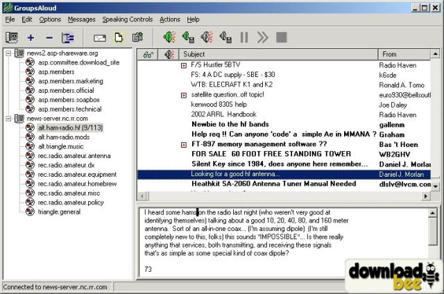Select the alt.ham-radio.hf (9/113) newsgroup

pyautogui.click(x=70, y=128)
